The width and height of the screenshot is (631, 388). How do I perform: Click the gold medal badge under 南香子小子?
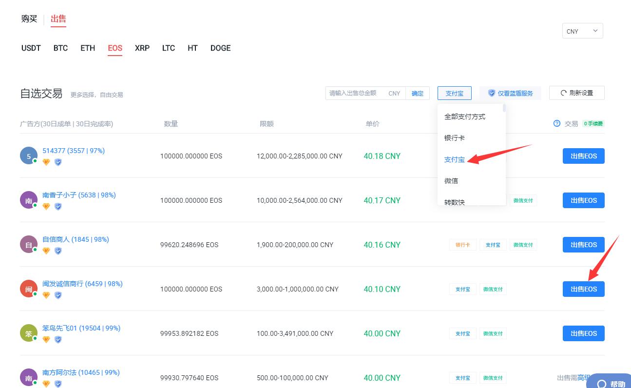click(46, 206)
